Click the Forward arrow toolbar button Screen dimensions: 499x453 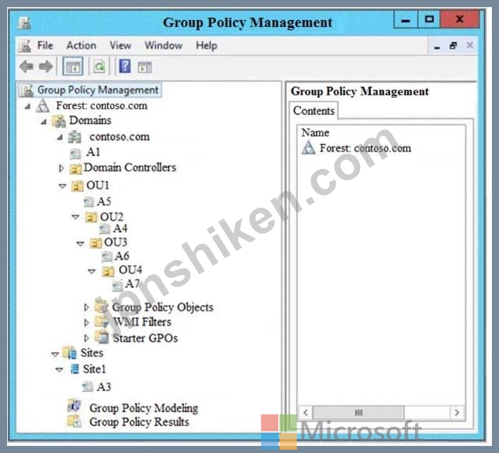tap(46, 67)
